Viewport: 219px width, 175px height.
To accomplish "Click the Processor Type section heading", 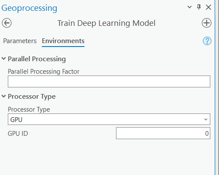I will coord(31,97).
